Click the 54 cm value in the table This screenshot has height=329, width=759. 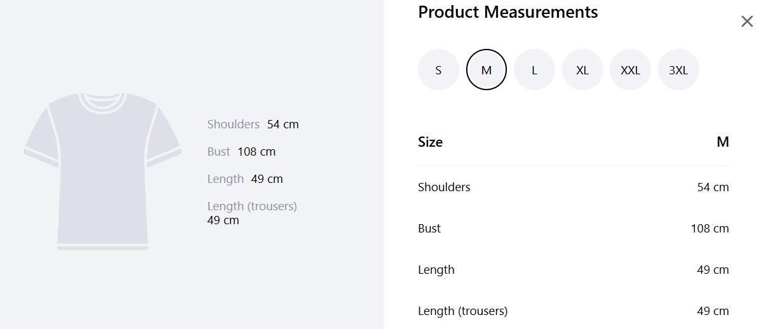pos(713,187)
